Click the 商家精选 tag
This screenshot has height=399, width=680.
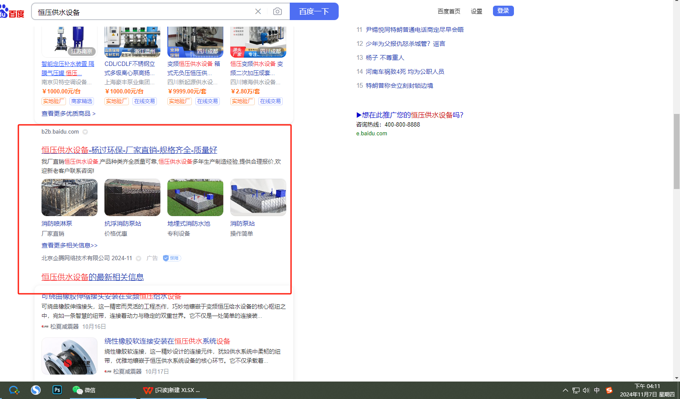[x=82, y=101]
